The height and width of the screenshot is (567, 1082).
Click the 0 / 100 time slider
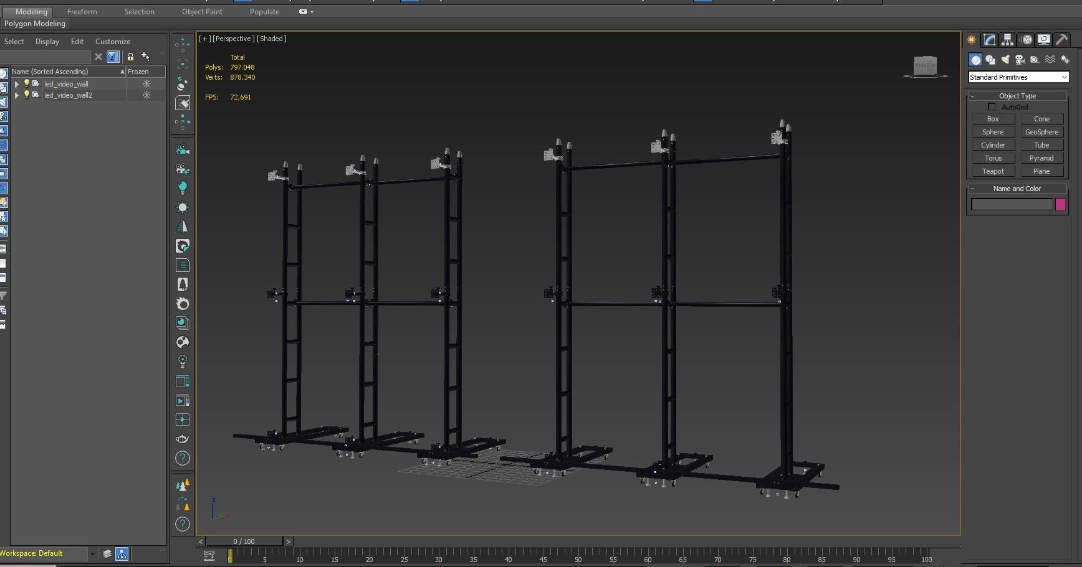click(244, 541)
